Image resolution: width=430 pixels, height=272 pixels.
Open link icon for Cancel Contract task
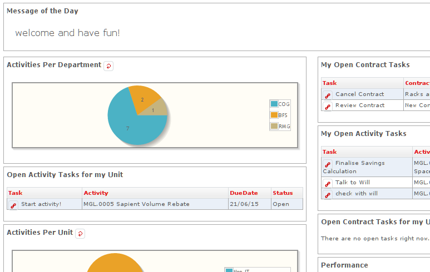[328, 95]
